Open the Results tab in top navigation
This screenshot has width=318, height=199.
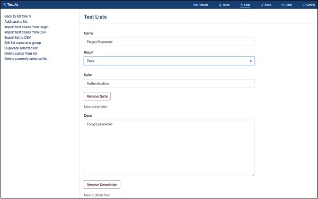200,5
